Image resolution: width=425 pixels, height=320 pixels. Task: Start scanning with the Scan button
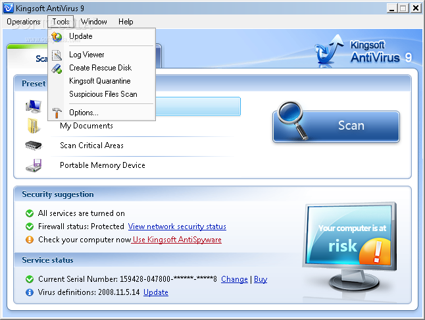(336, 126)
